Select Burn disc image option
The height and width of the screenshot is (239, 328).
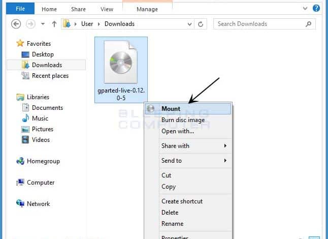point(183,120)
